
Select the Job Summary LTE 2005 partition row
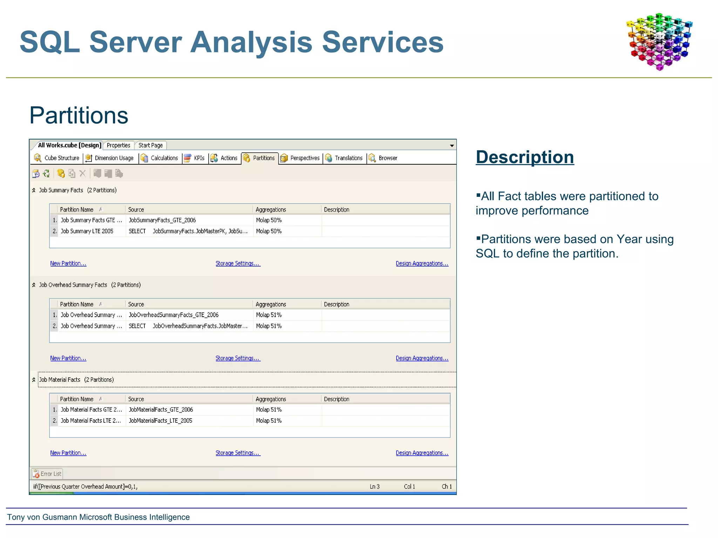click(x=250, y=231)
